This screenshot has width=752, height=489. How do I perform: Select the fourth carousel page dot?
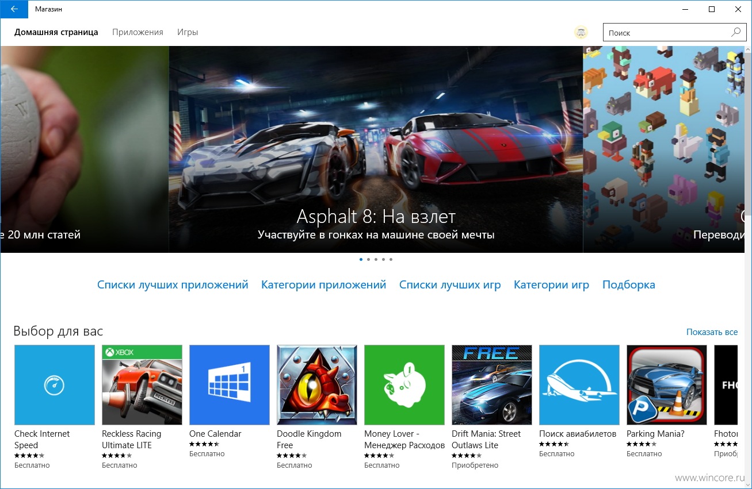pos(383,259)
